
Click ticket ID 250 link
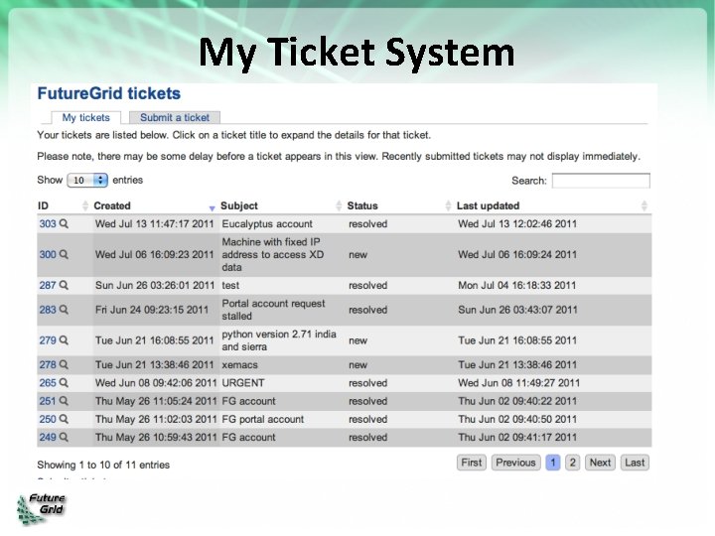point(48,420)
